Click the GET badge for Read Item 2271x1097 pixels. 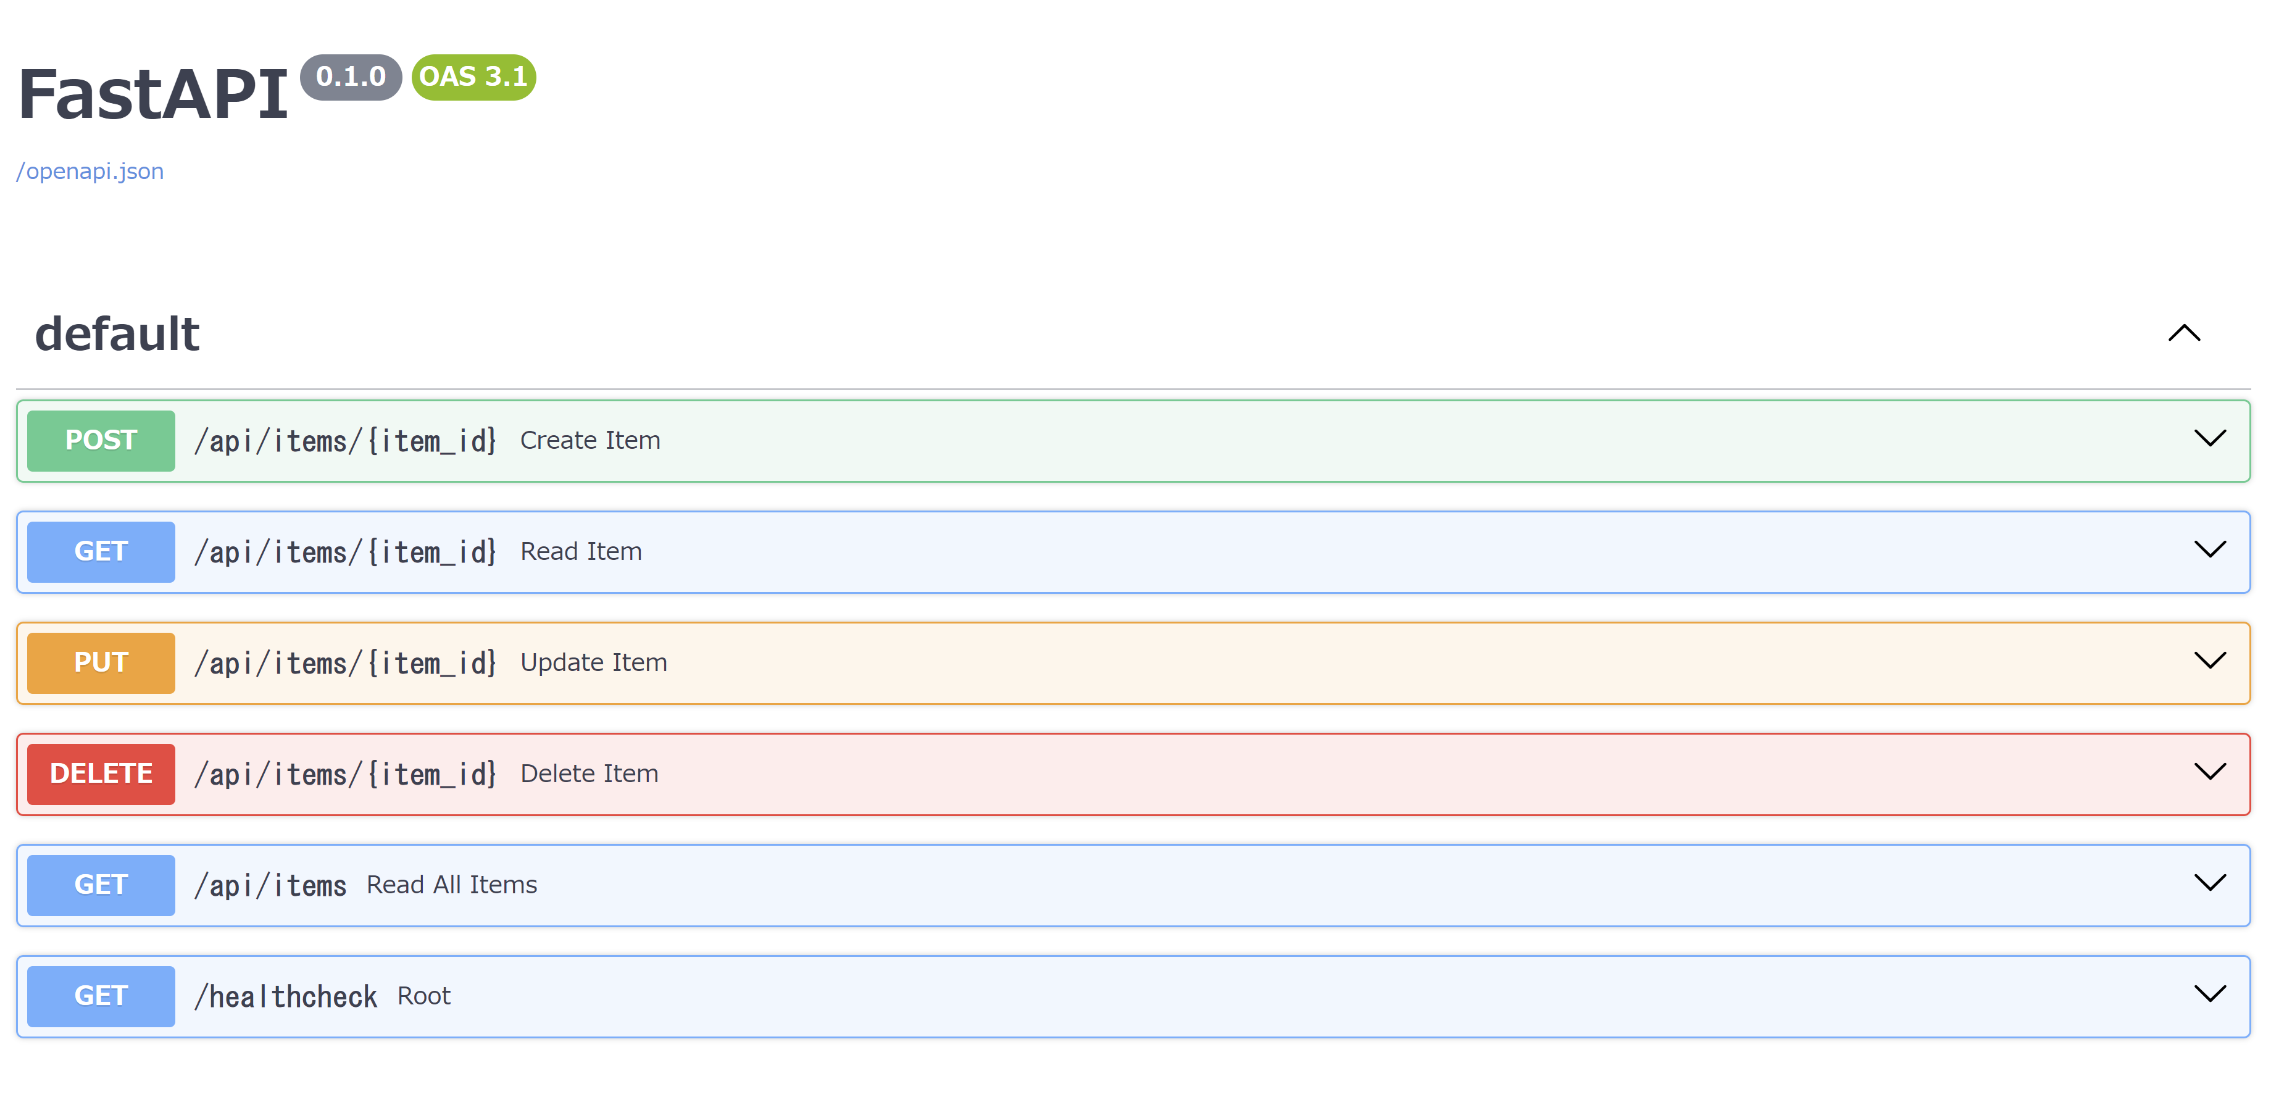point(101,551)
